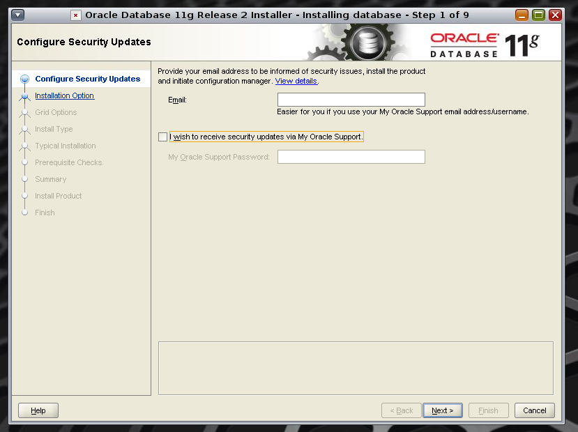
Task: Close the Oracle installer window
Action: point(555,15)
